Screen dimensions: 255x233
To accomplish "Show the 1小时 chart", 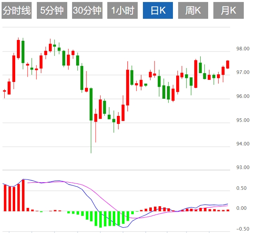I will point(122,10).
